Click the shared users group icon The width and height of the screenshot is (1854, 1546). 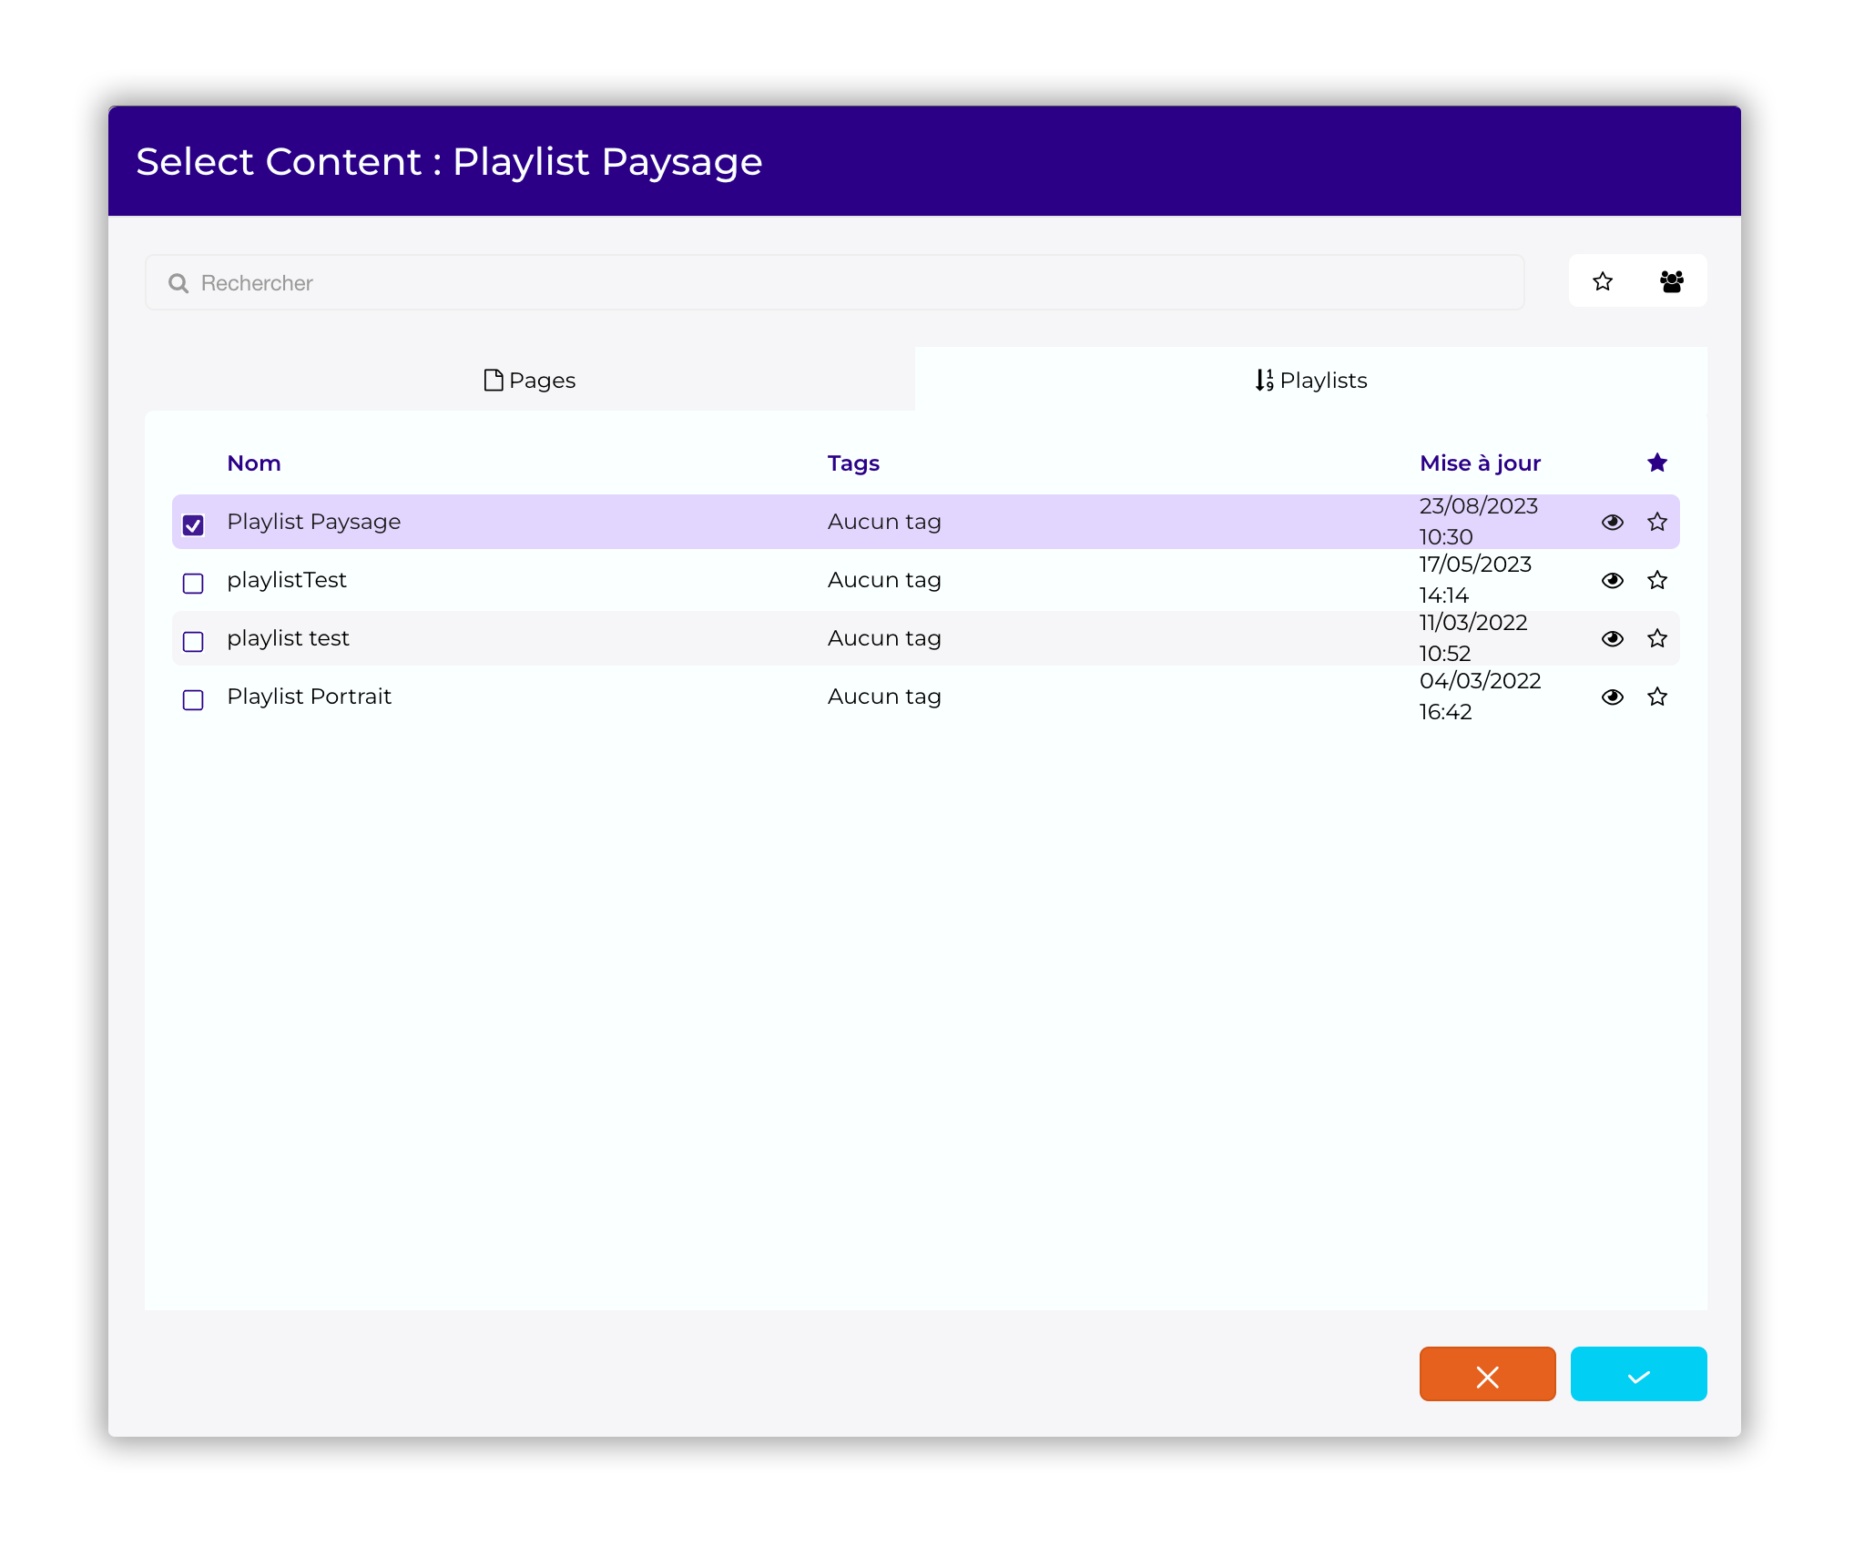[x=1671, y=281]
